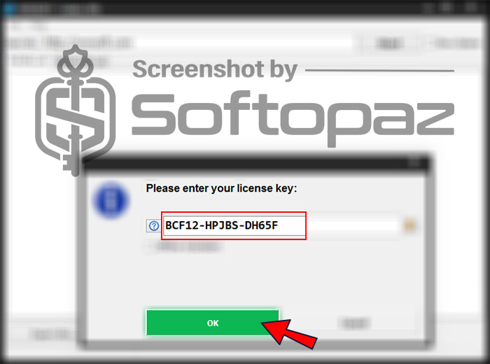Open the second blurred menu in the main window
This screenshot has width=490, height=364.
click(39, 27)
